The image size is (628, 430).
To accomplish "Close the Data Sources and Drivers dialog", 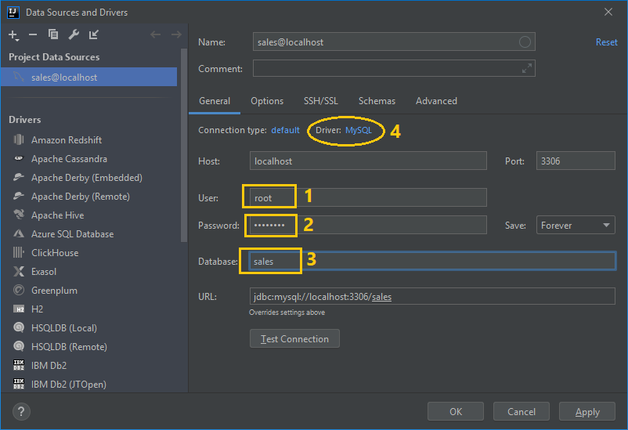I will pos(608,13).
